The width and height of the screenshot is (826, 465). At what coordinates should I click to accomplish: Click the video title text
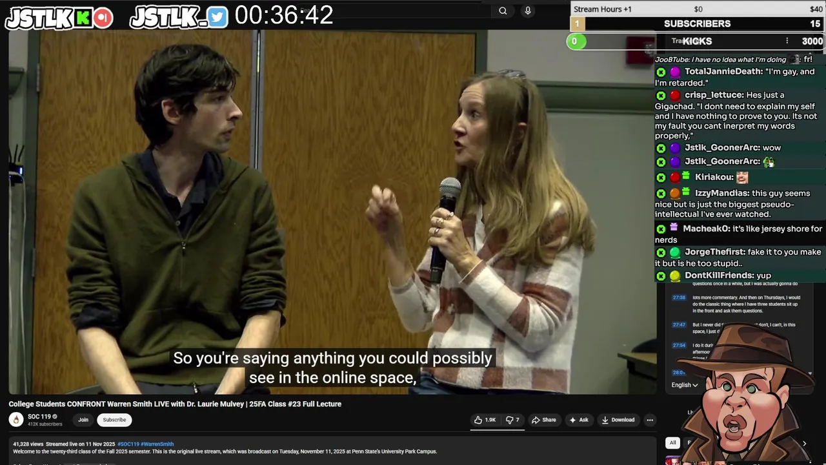tap(175, 404)
